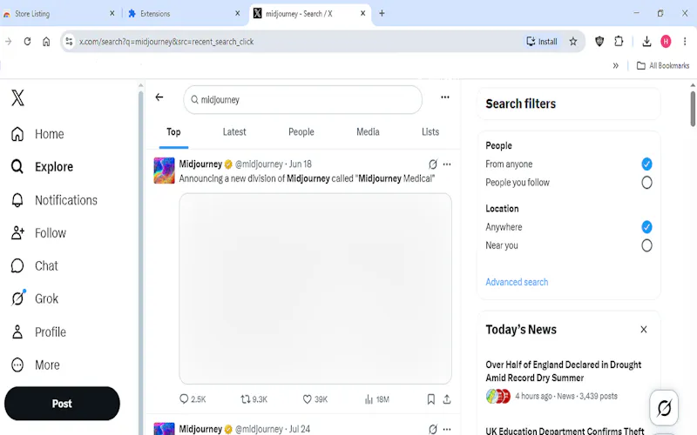The height and width of the screenshot is (435, 697).
Task: Open browser Downloads
Action: pos(646,41)
